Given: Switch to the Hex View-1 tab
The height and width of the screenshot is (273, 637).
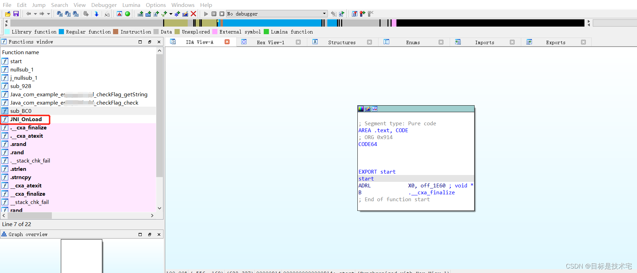Looking at the screenshot, I should (270, 42).
